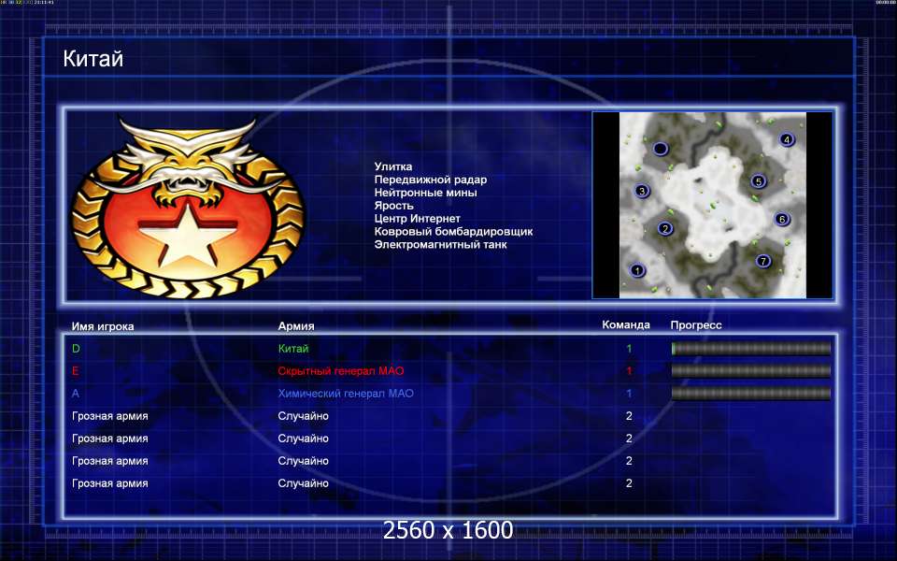Select "Центр Интернет" in the list

pos(417,219)
